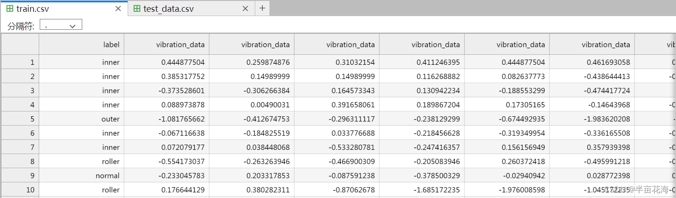Image resolution: width=676 pixels, height=198 pixels.
Task: Click cell value -0.02940942
Action: click(507, 175)
